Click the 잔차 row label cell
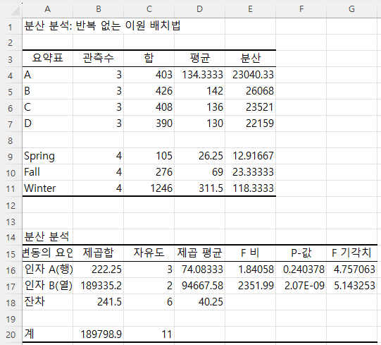This screenshot has height=345, width=381. click(x=48, y=302)
